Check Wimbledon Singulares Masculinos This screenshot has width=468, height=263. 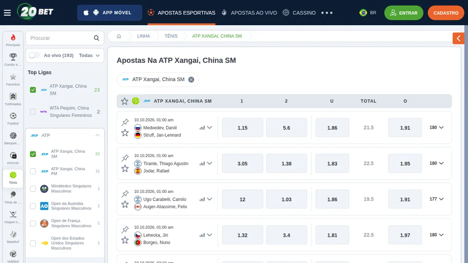click(x=33, y=189)
